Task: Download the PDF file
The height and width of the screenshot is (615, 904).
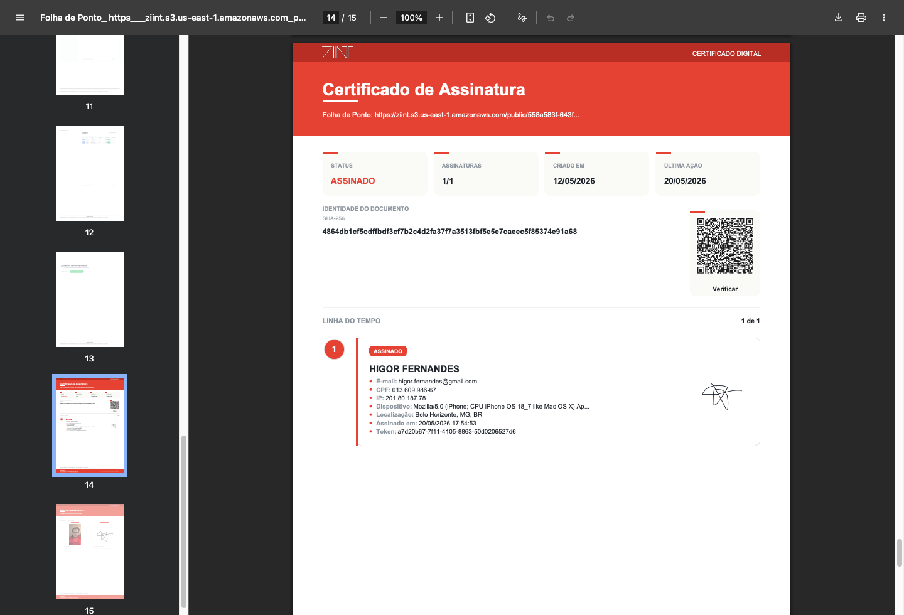Action: (839, 18)
